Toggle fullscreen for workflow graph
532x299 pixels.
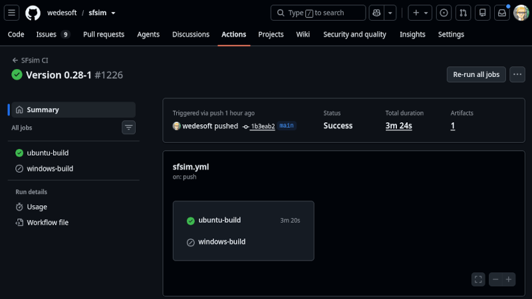[x=478, y=279]
